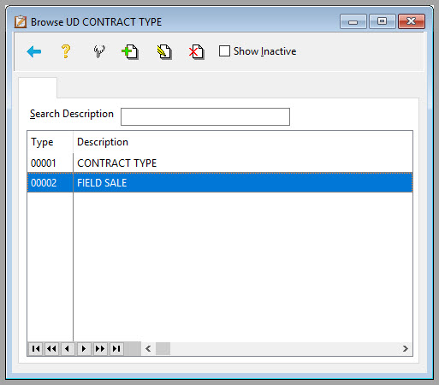Advance one page of records forward
This screenshot has width=439, height=385.
[x=100, y=349]
